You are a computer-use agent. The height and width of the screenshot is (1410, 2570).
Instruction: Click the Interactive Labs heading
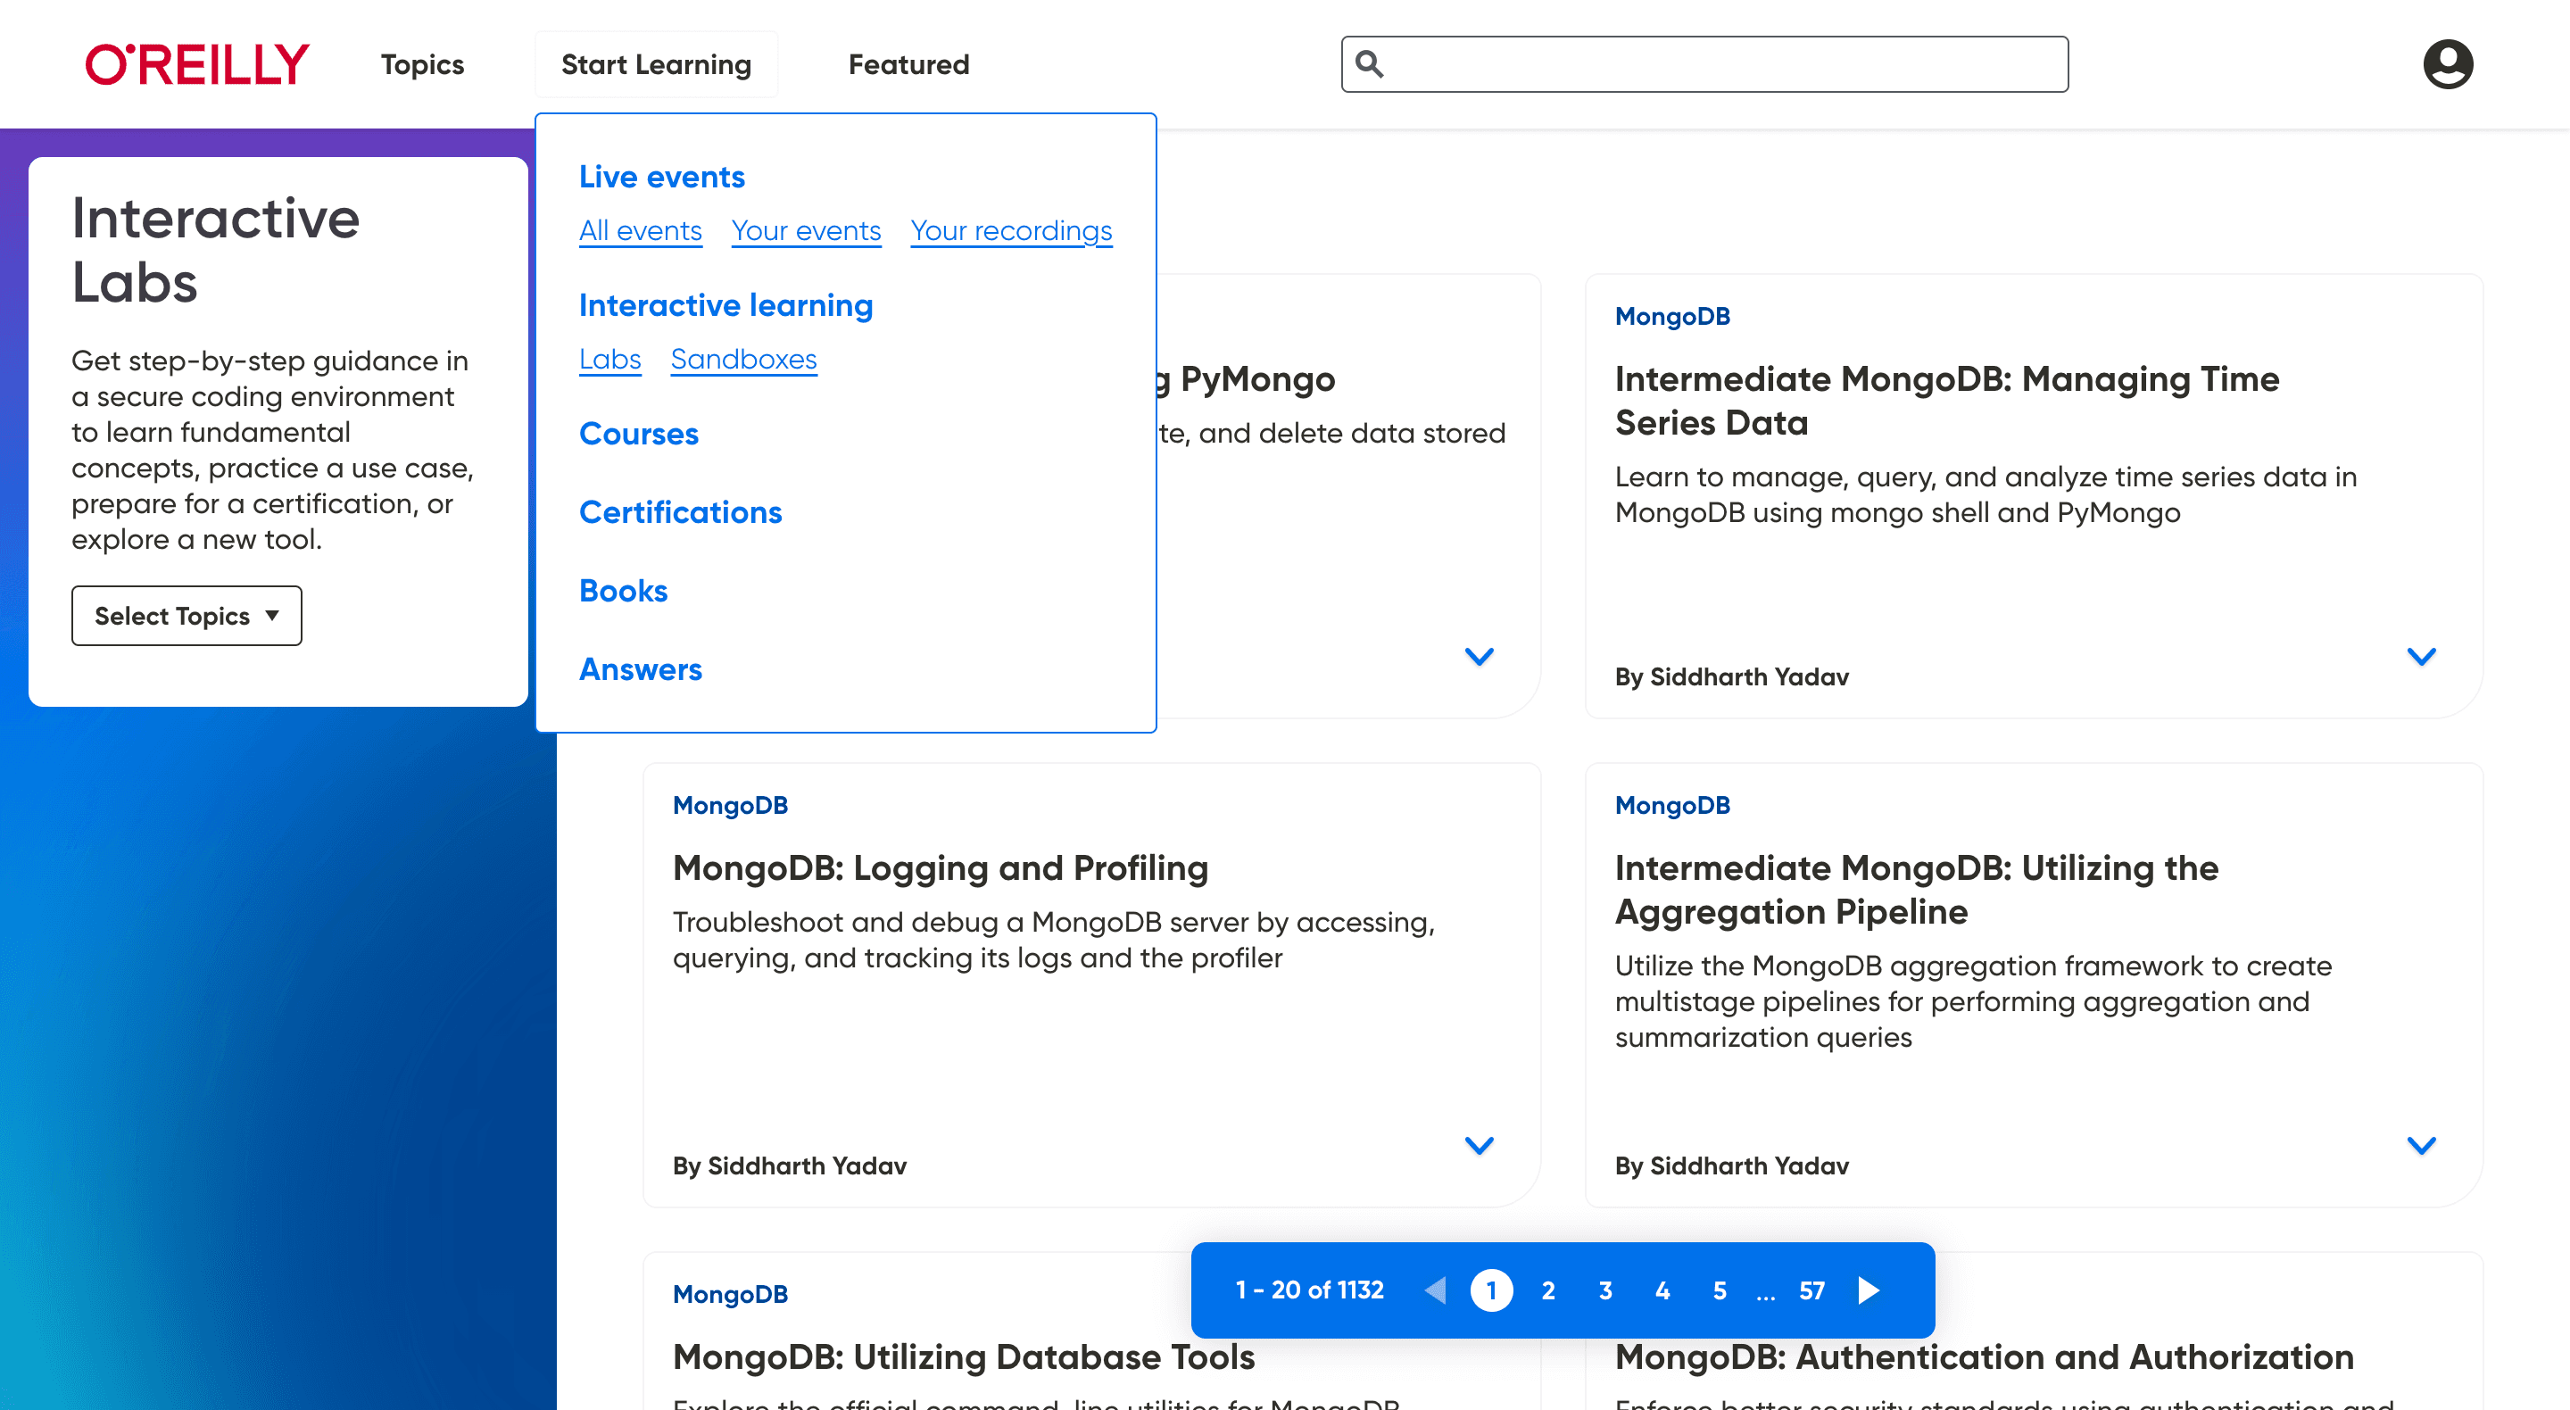point(215,251)
